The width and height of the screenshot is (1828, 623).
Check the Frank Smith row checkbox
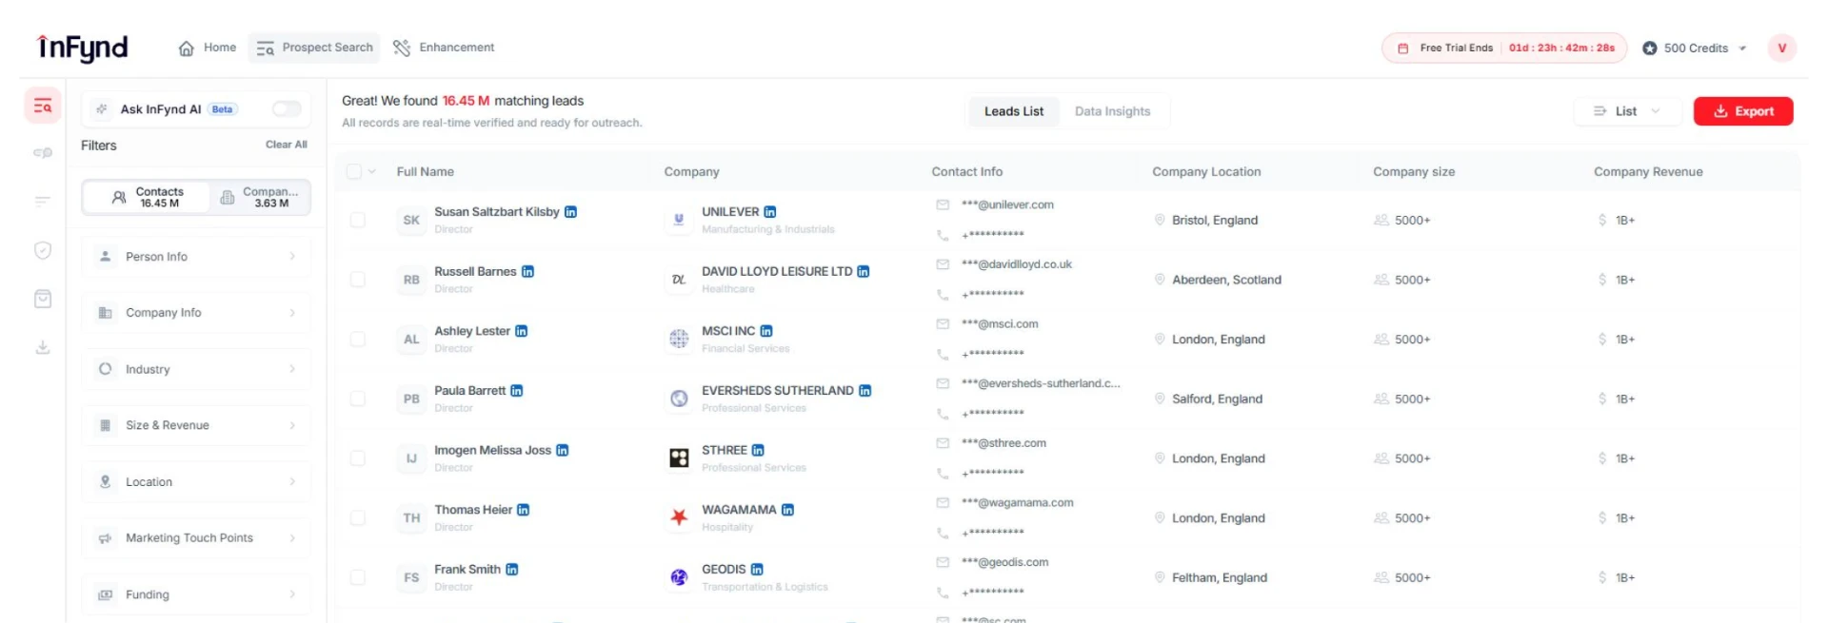[358, 577]
